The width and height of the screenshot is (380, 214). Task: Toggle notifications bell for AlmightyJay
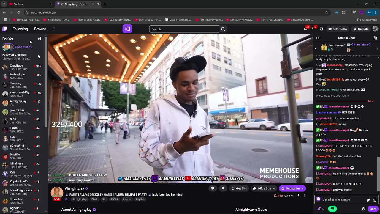click(x=223, y=188)
